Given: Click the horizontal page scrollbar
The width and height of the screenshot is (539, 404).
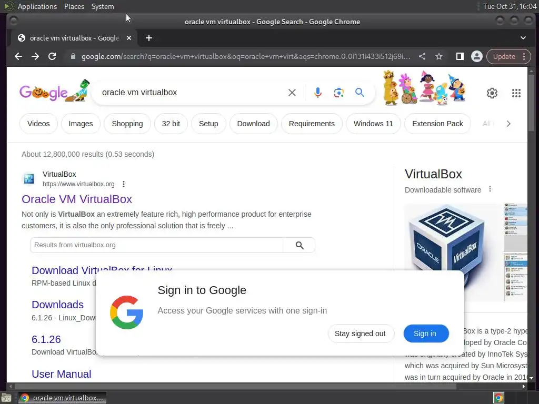Looking at the screenshot, I should click(x=235, y=386).
